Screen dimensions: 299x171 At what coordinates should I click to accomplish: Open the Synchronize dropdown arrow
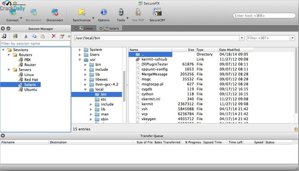[x=93, y=18]
